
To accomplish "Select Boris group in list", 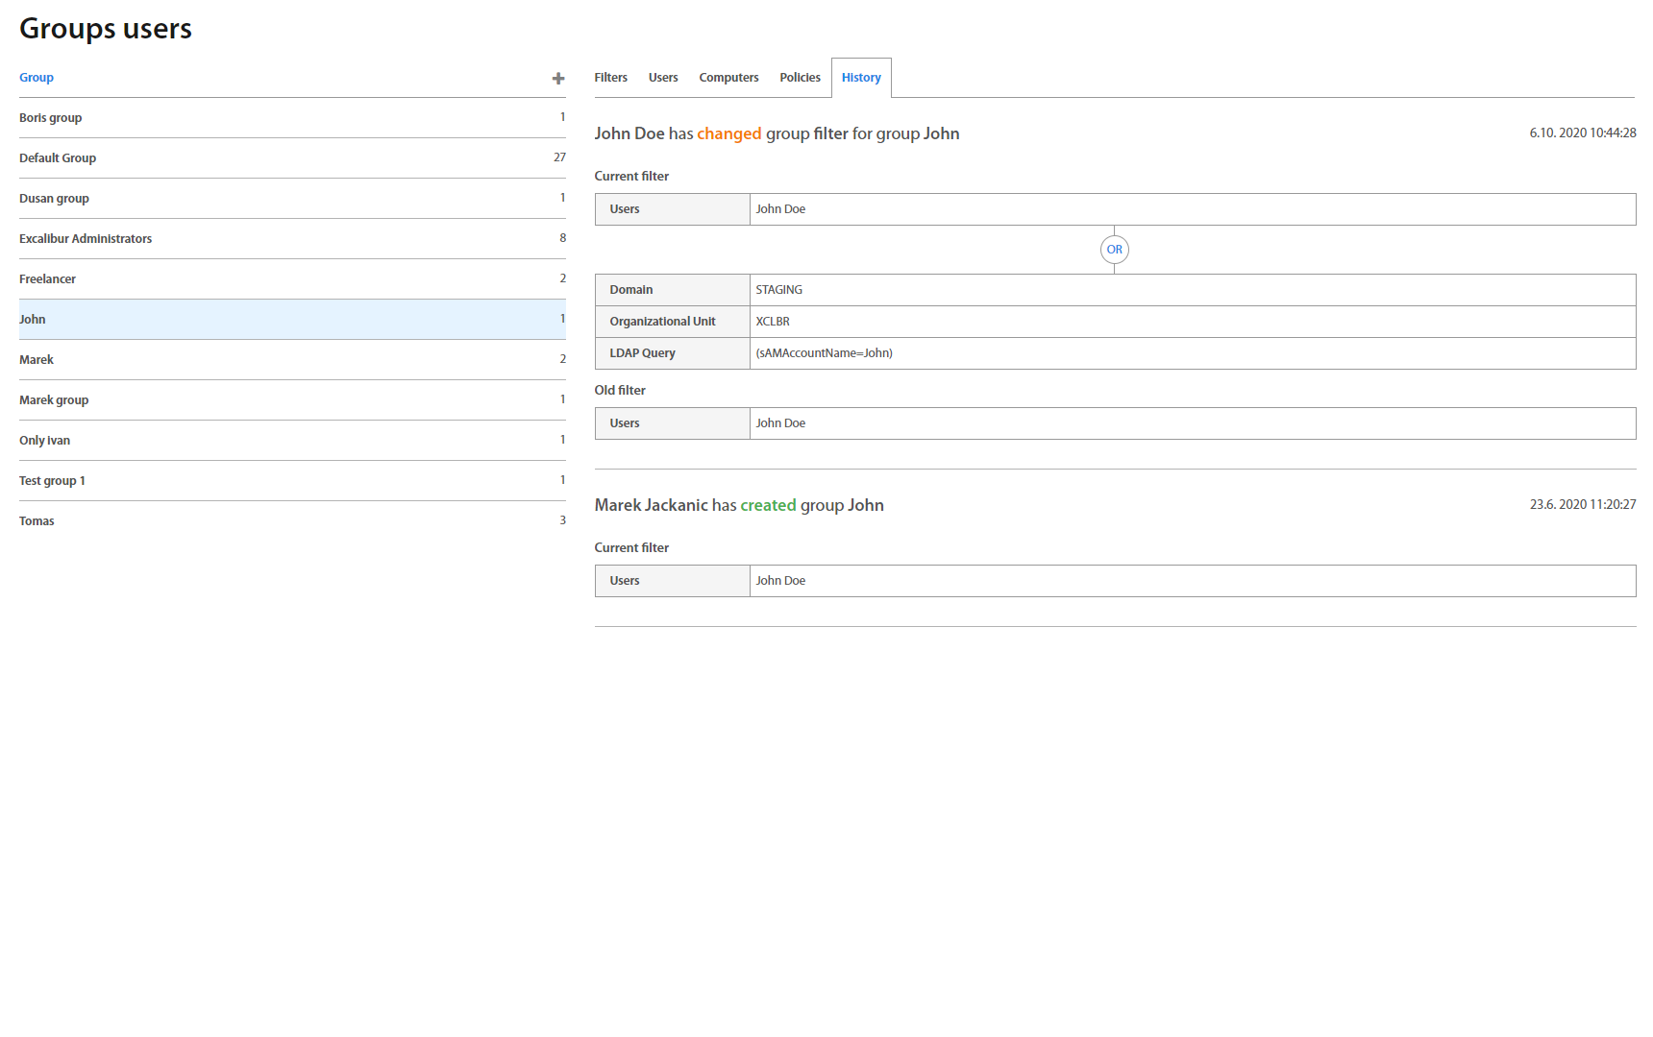I will coord(51,118).
